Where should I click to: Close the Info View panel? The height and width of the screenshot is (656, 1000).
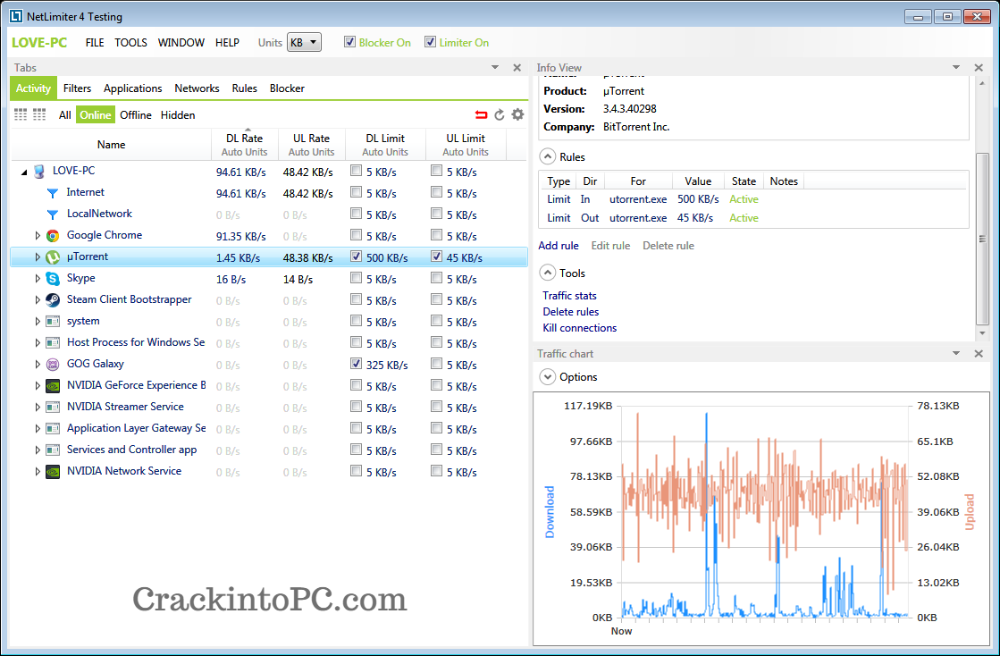click(x=979, y=68)
